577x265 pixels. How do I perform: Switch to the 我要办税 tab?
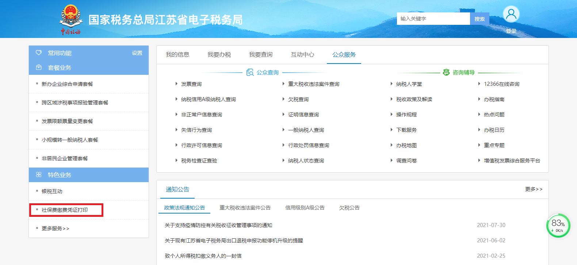click(219, 55)
